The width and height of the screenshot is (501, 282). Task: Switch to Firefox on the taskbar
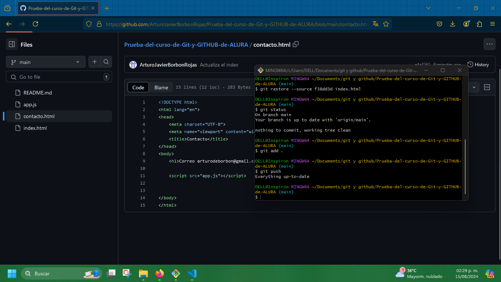pyautogui.click(x=160, y=274)
